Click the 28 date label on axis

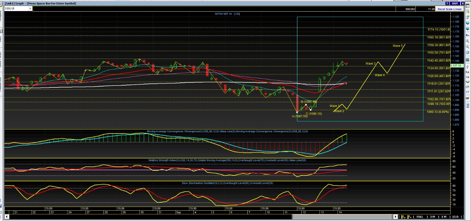click(x=106, y=212)
